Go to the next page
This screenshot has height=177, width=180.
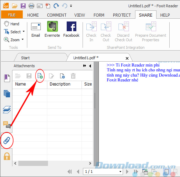pyautogui.click(x=127, y=171)
